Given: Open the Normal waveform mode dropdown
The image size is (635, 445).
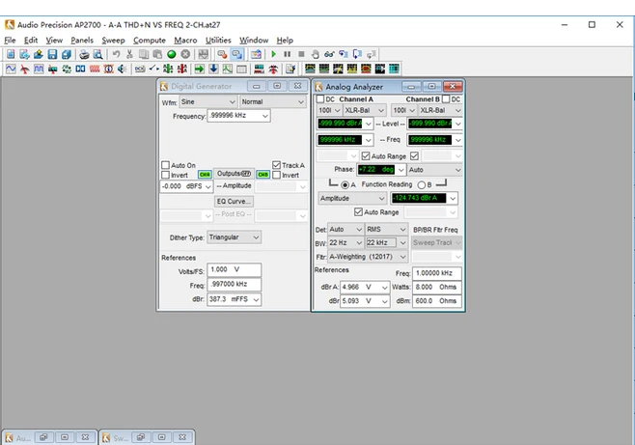Looking at the screenshot, I should 272,101.
